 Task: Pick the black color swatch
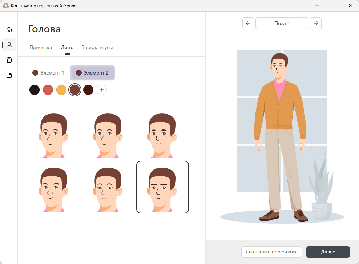point(35,90)
